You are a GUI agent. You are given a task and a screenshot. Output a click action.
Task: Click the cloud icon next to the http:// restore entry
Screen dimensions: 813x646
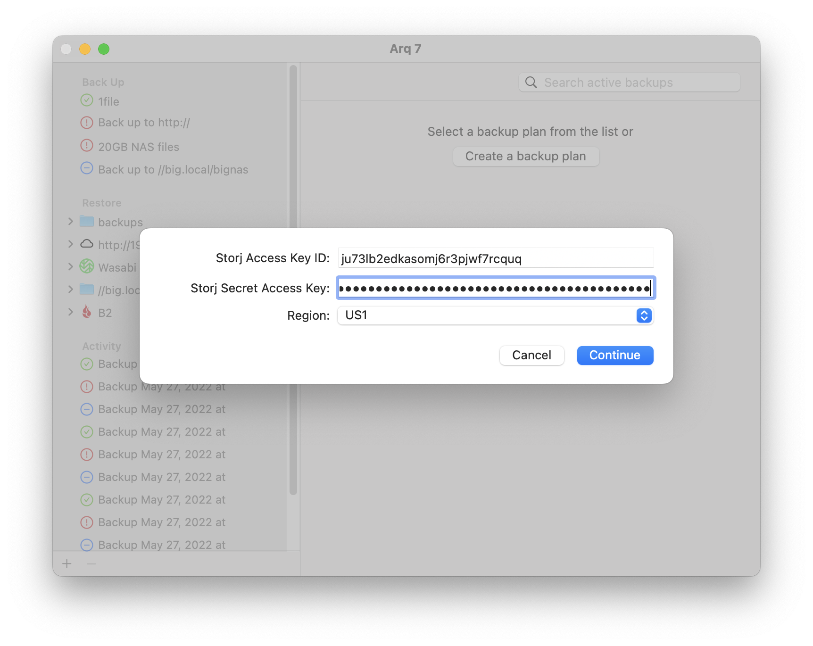coord(87,244)
